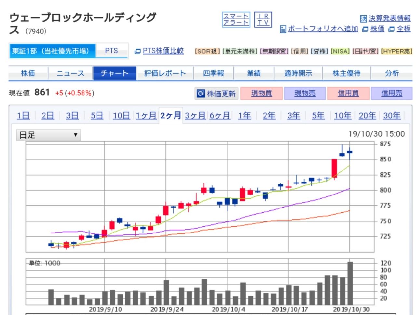This screenshot has width=416, height=315.
Task: Select the 1日 chart period
Action: coord(23,116)
